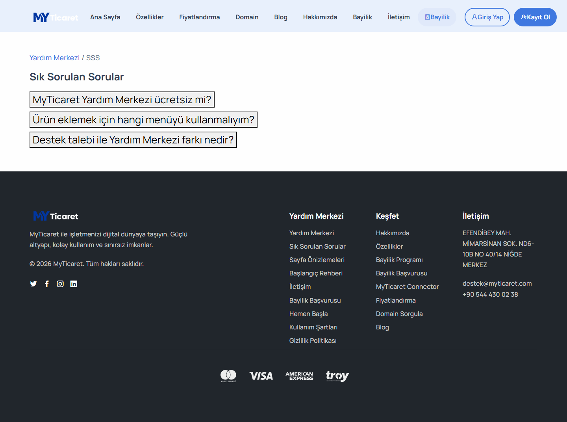Viewport: 567px width, 422px height.
Task: Open footer MyTicaret Connector link
Action: (408, 287)
